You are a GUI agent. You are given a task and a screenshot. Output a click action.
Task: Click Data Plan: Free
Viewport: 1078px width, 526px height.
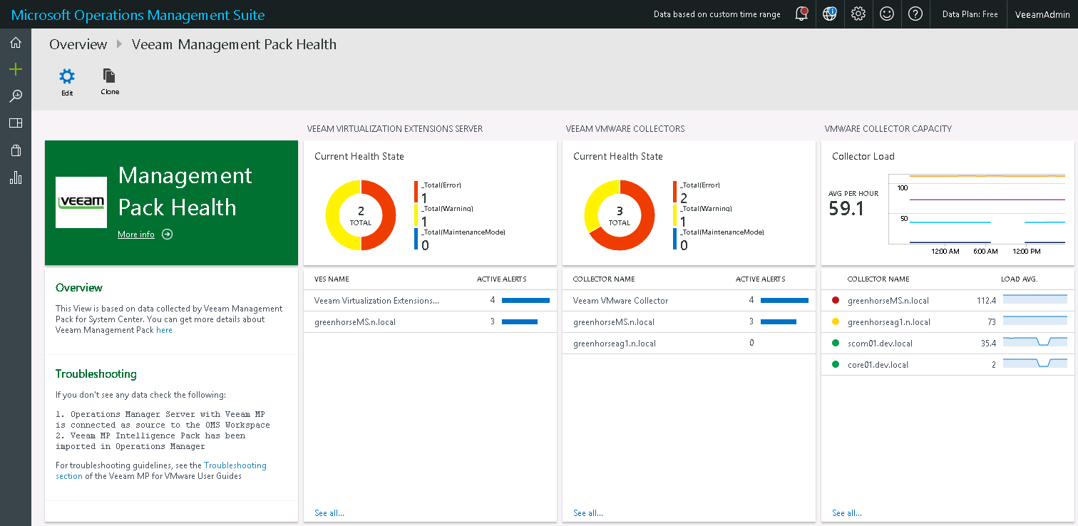[970, 14]
